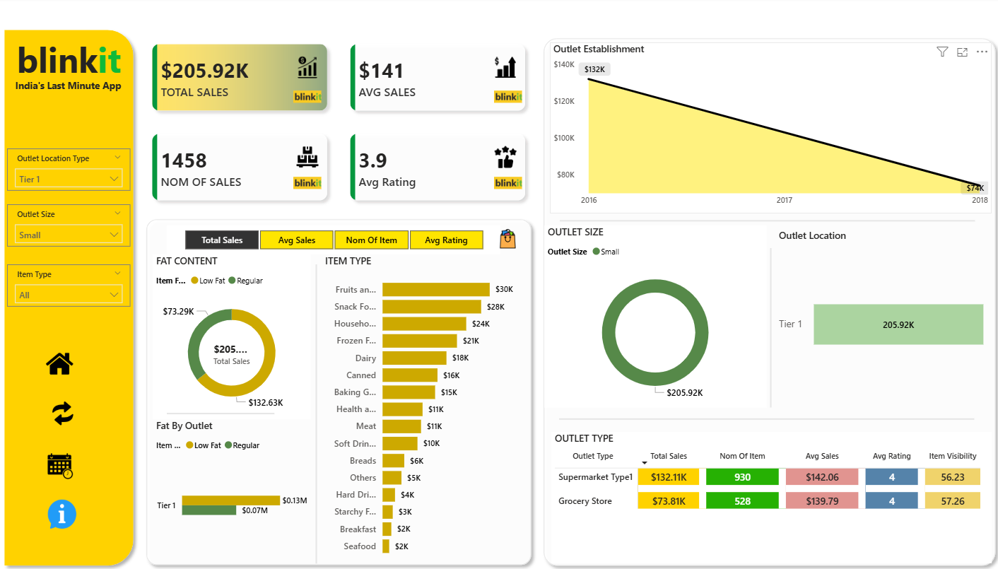
Task: Click the 930 Nom Of Item cell
Action: point(742,477)
